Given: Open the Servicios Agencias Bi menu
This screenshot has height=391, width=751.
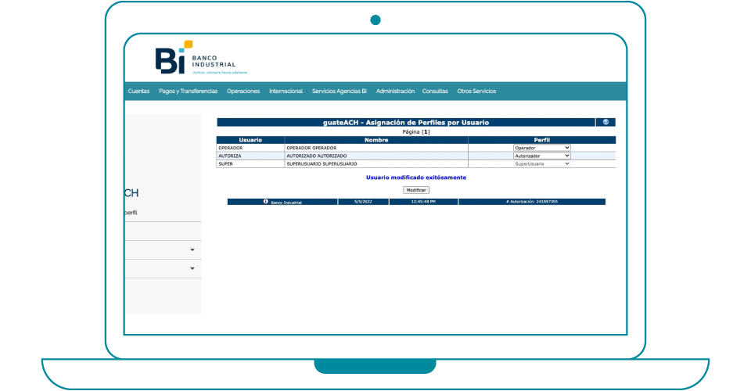Looking at the screenshot, I should coord(339,91).
